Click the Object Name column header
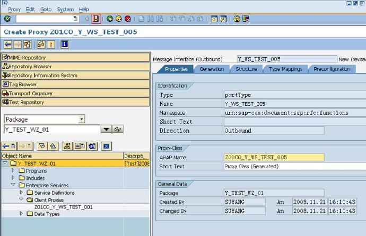The image size is (366, 236). pos(62,156)
